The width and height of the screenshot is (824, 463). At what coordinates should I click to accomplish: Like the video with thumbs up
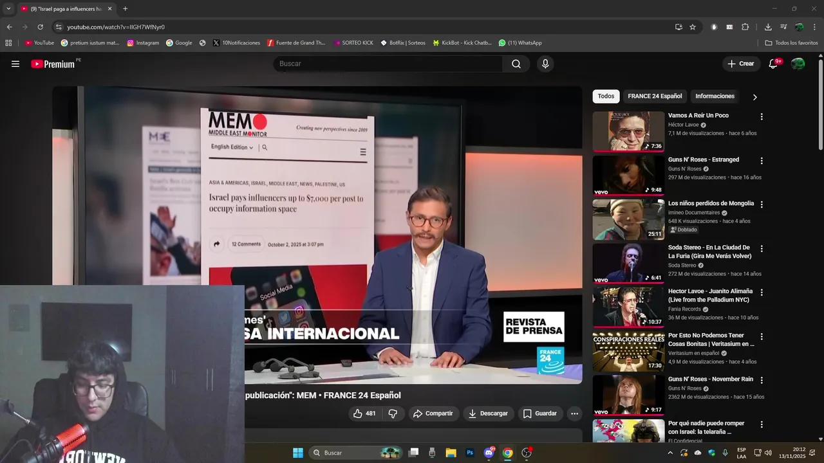[x=364, y=413]
